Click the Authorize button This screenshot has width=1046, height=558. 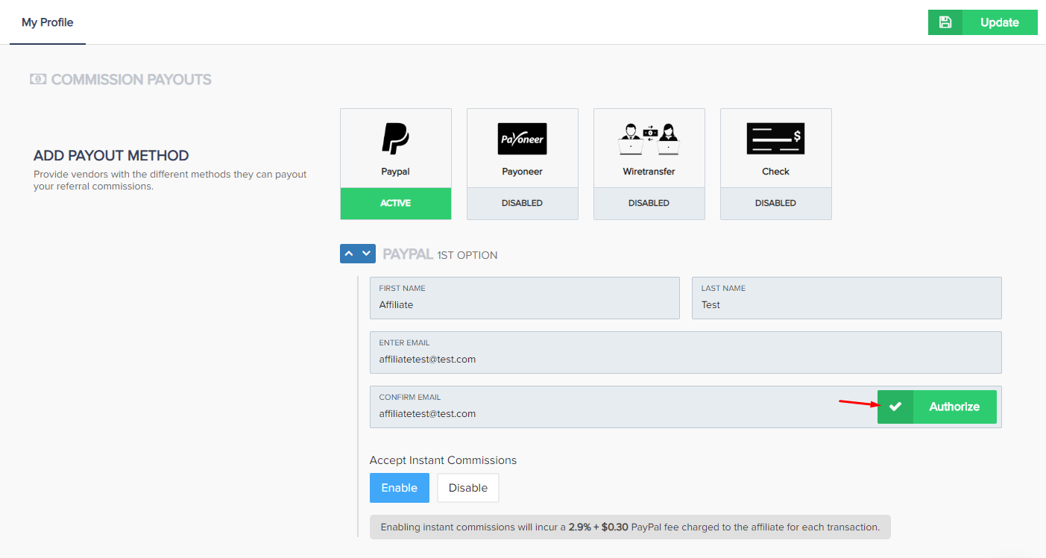[x=954, y=407]
